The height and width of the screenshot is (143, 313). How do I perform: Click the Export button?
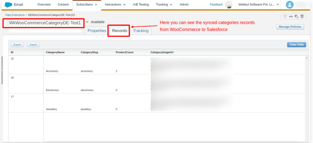click(x=17, y=45)
